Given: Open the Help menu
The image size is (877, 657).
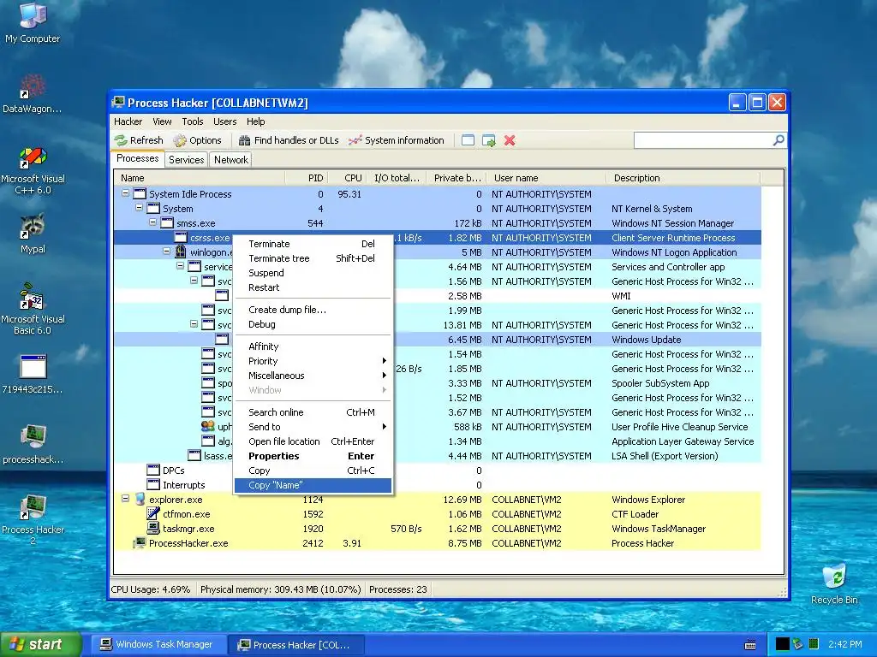Looking at the screenshot, I should click(x=255, y=121).
